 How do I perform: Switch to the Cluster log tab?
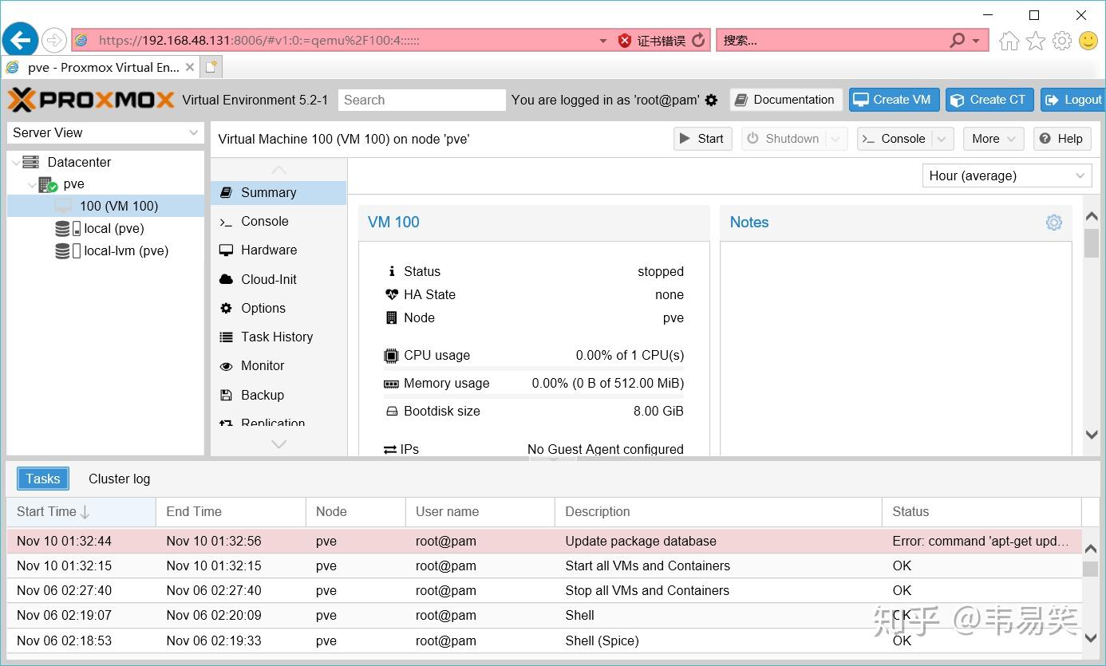click(x=119, y=479)
